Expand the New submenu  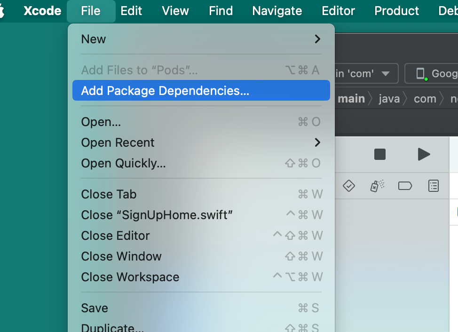(x=201, y=39)
